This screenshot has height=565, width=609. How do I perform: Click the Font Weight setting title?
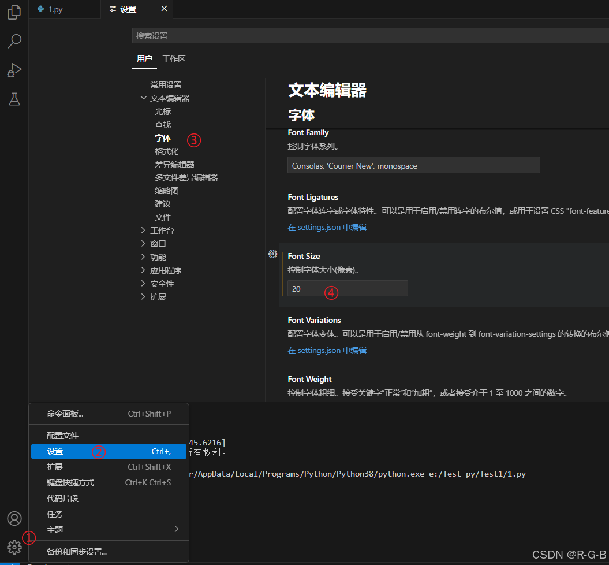pos(309,379)
